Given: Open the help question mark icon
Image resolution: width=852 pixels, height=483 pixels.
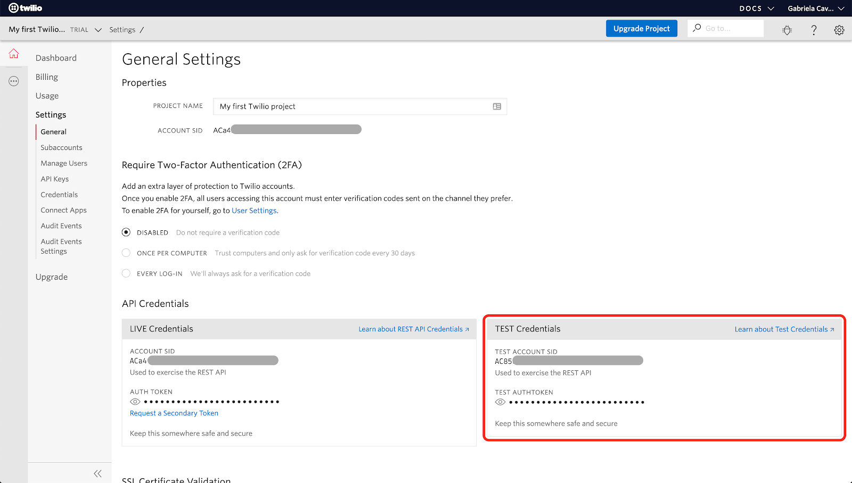Looking at the screenshot, I should tap(814, 30).
